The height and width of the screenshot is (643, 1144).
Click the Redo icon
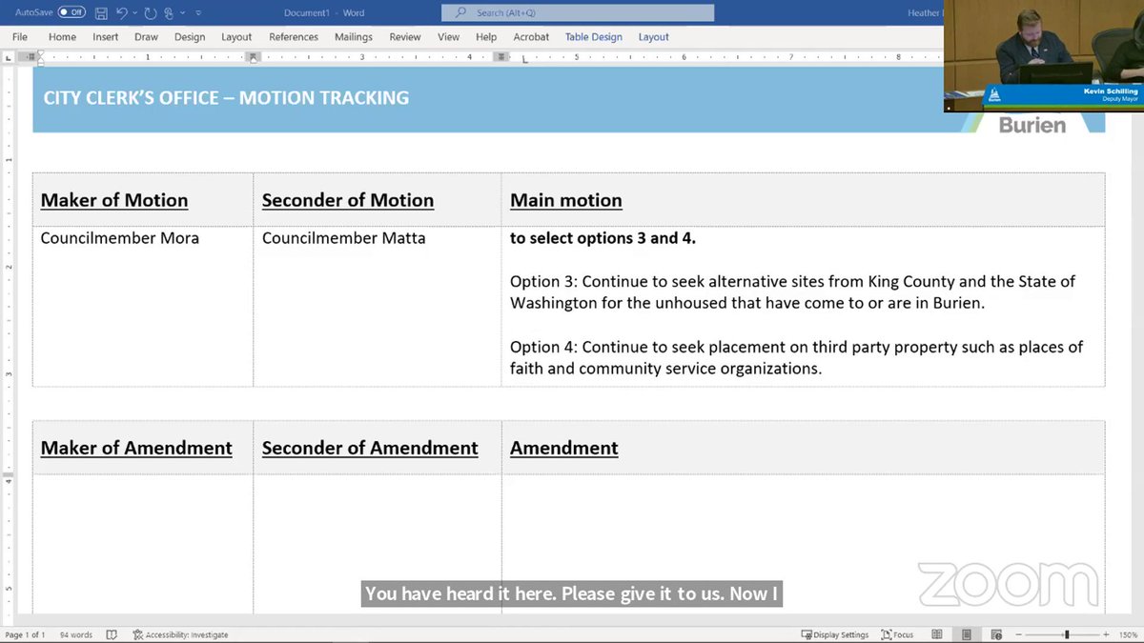click(x=150, y=13)
